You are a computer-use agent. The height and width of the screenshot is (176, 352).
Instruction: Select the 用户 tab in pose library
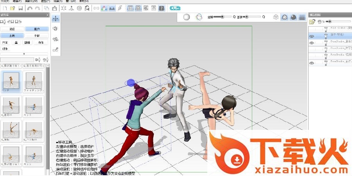37,29
